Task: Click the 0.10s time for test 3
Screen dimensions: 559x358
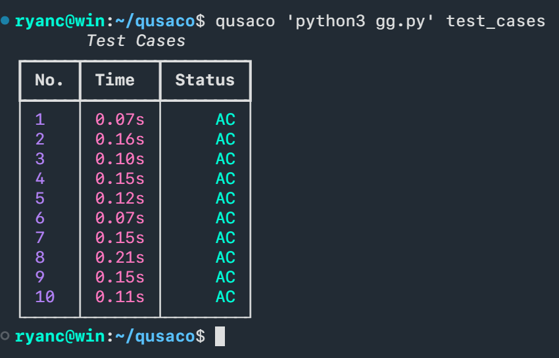Action: pos(120,159)
